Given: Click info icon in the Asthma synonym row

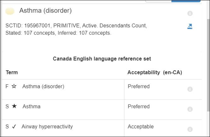Looking at the screenshot, I should coord(190,109).
